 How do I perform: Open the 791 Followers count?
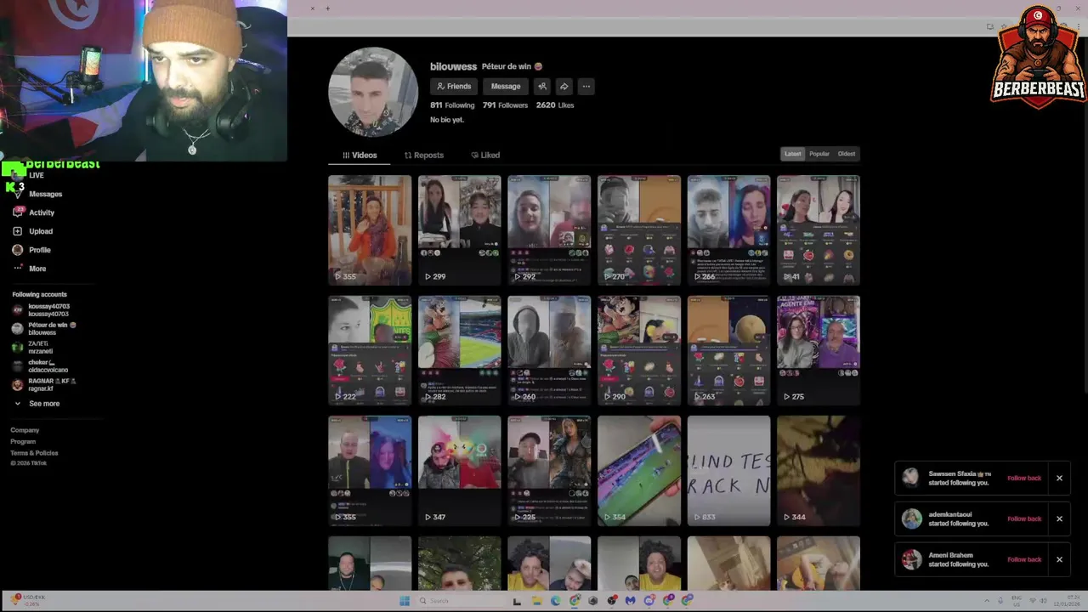[x=505, y=105]
